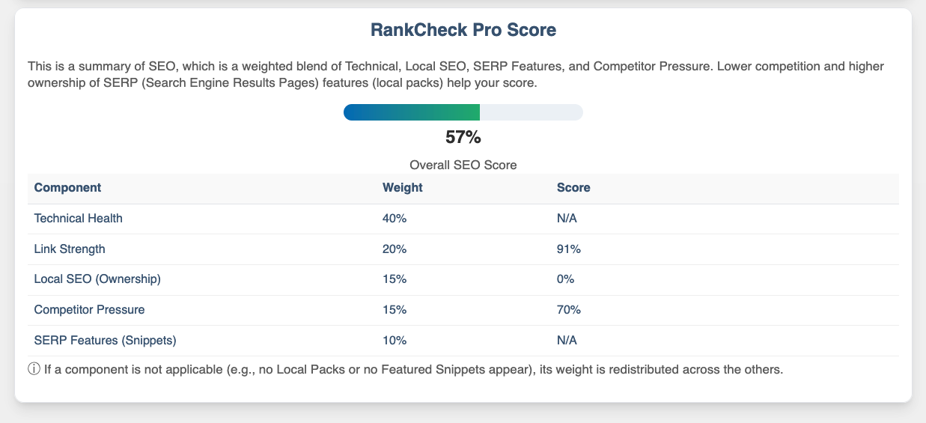Click Local SEO 0% score cell
Viewport: 926px width, 423px height.
(565, 279)
